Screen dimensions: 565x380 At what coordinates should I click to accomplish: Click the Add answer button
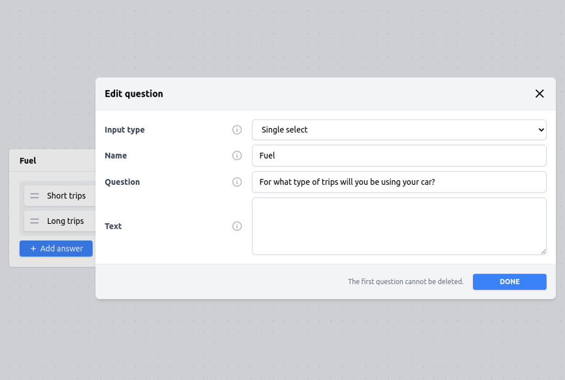[x=56, y=249]
